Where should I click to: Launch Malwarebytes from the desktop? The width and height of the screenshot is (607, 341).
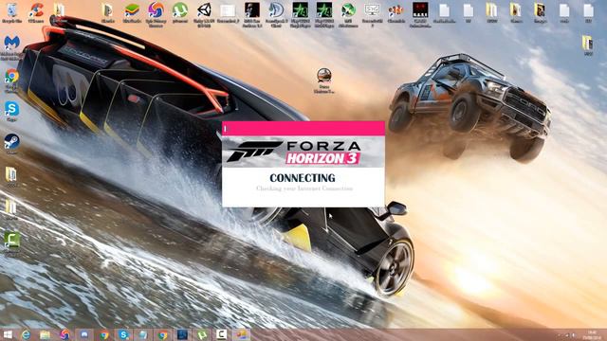coord(11,48)
